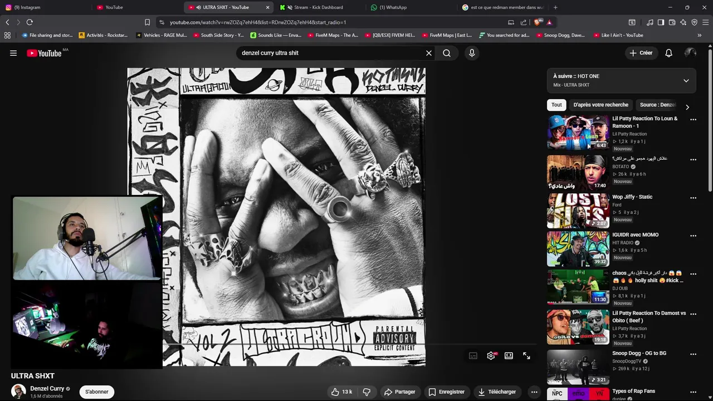Image resolution: width=713 pixels, height=401 pixels.
Task: Click Télécharger to download video
Action: click(497, 392)
